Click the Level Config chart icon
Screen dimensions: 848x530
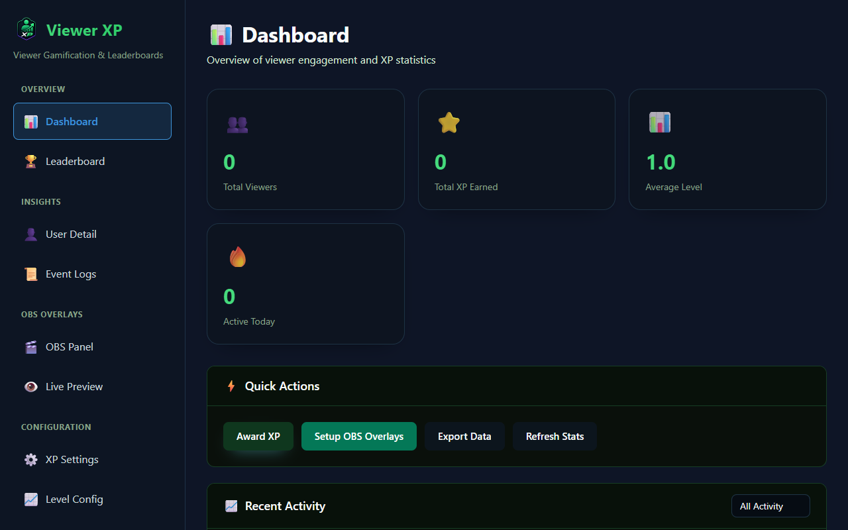pyautogui.click(x=31, y=500)
